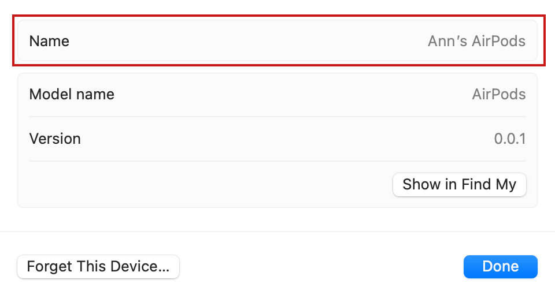Viewport: 555px width, 298px height.
Task: Select the Name label
Action: tap(49, 42)
